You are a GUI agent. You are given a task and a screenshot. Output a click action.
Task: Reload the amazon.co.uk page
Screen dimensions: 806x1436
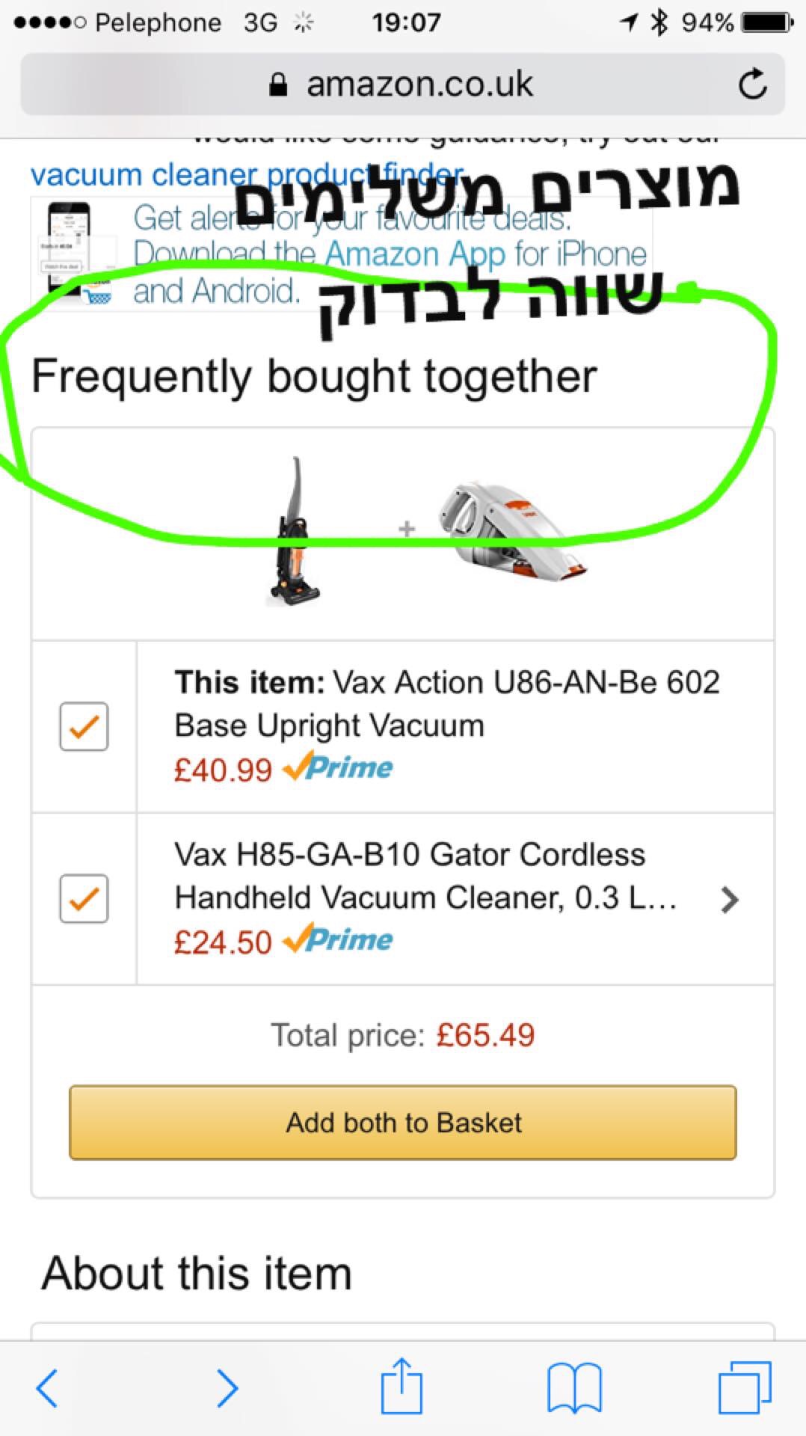[x=752, y=84]
